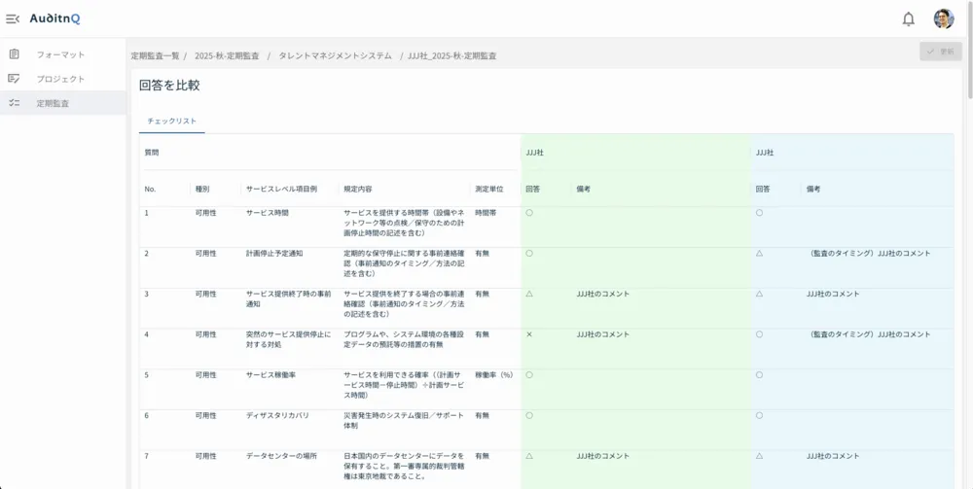Image resolution: width=973 pixels, height=489 pixels.
Task: Go to 定期監査一覧 breadcrumb
Action: (x=155, y=55)
